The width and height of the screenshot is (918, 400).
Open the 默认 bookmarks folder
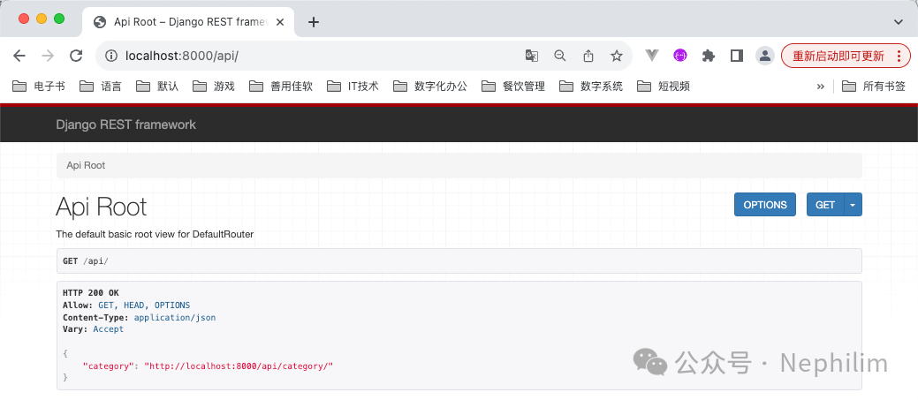[157, 87]
